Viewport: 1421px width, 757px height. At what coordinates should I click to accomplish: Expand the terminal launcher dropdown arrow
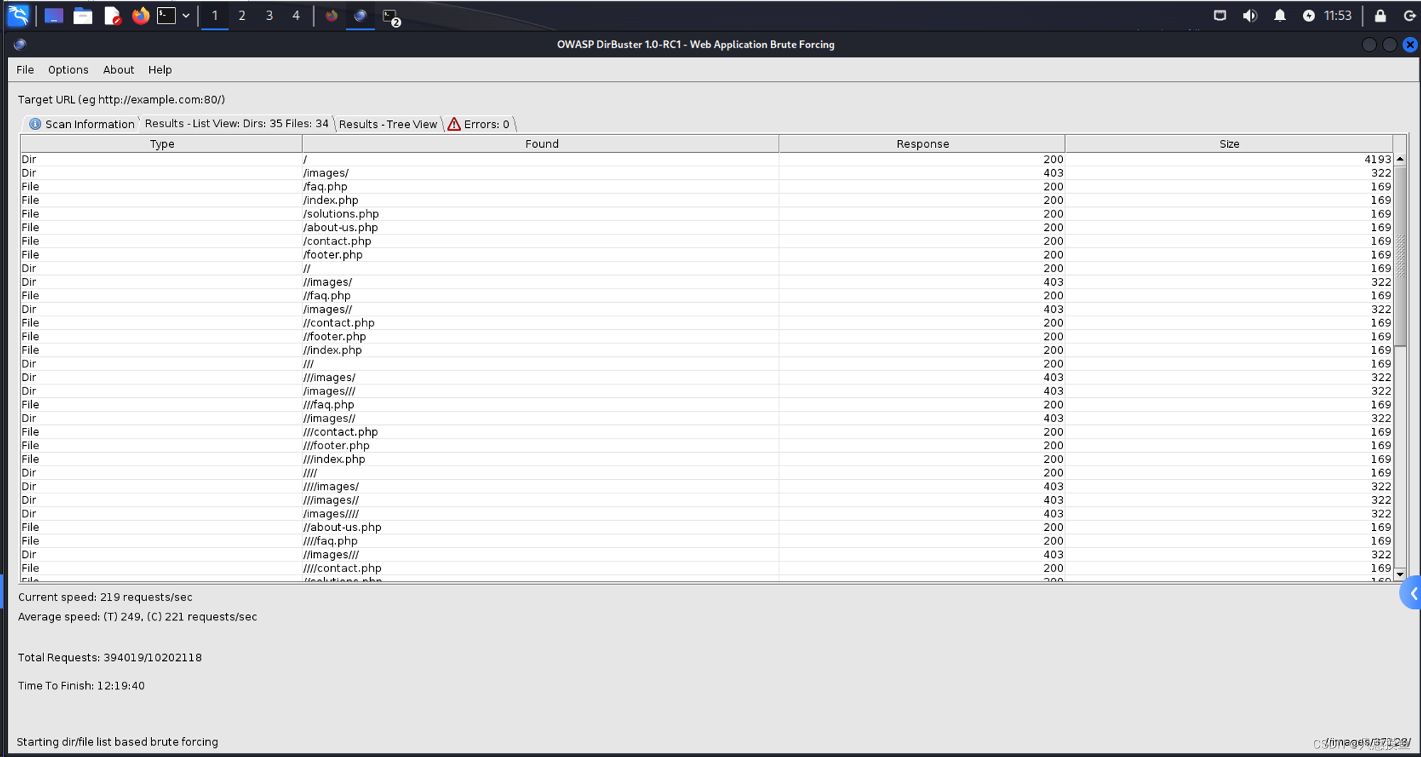[x=186, y=16]
